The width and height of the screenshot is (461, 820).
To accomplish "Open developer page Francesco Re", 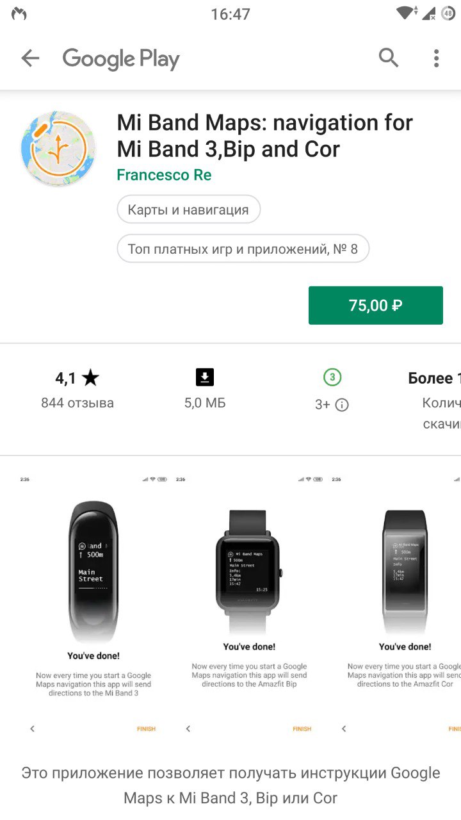I will point(164,175).
